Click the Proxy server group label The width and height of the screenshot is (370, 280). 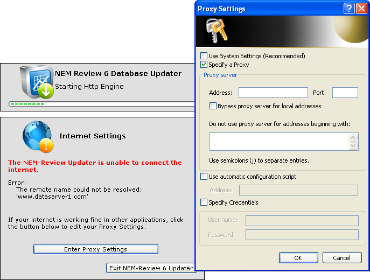[220, 75]
